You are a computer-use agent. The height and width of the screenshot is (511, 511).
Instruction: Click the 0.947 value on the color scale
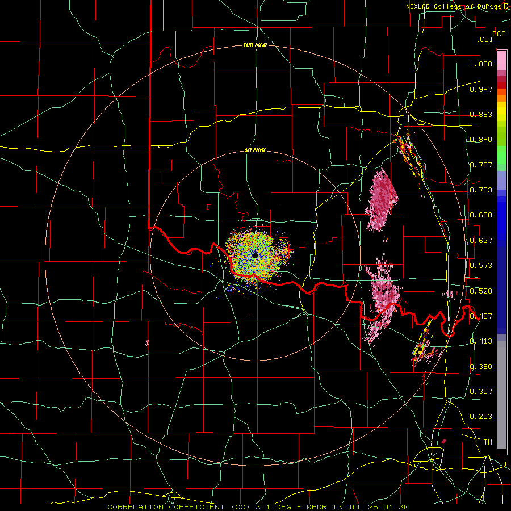pos(481,89)
